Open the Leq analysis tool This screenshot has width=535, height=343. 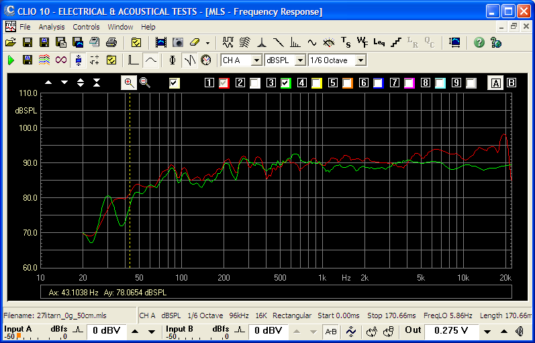[379, 43]
